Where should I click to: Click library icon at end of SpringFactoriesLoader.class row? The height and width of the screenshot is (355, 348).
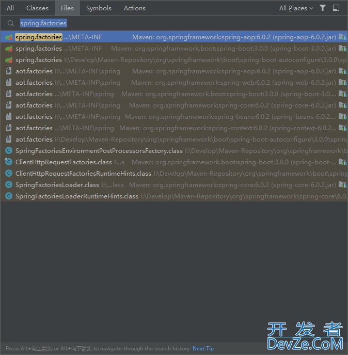(x=342, y=184)
